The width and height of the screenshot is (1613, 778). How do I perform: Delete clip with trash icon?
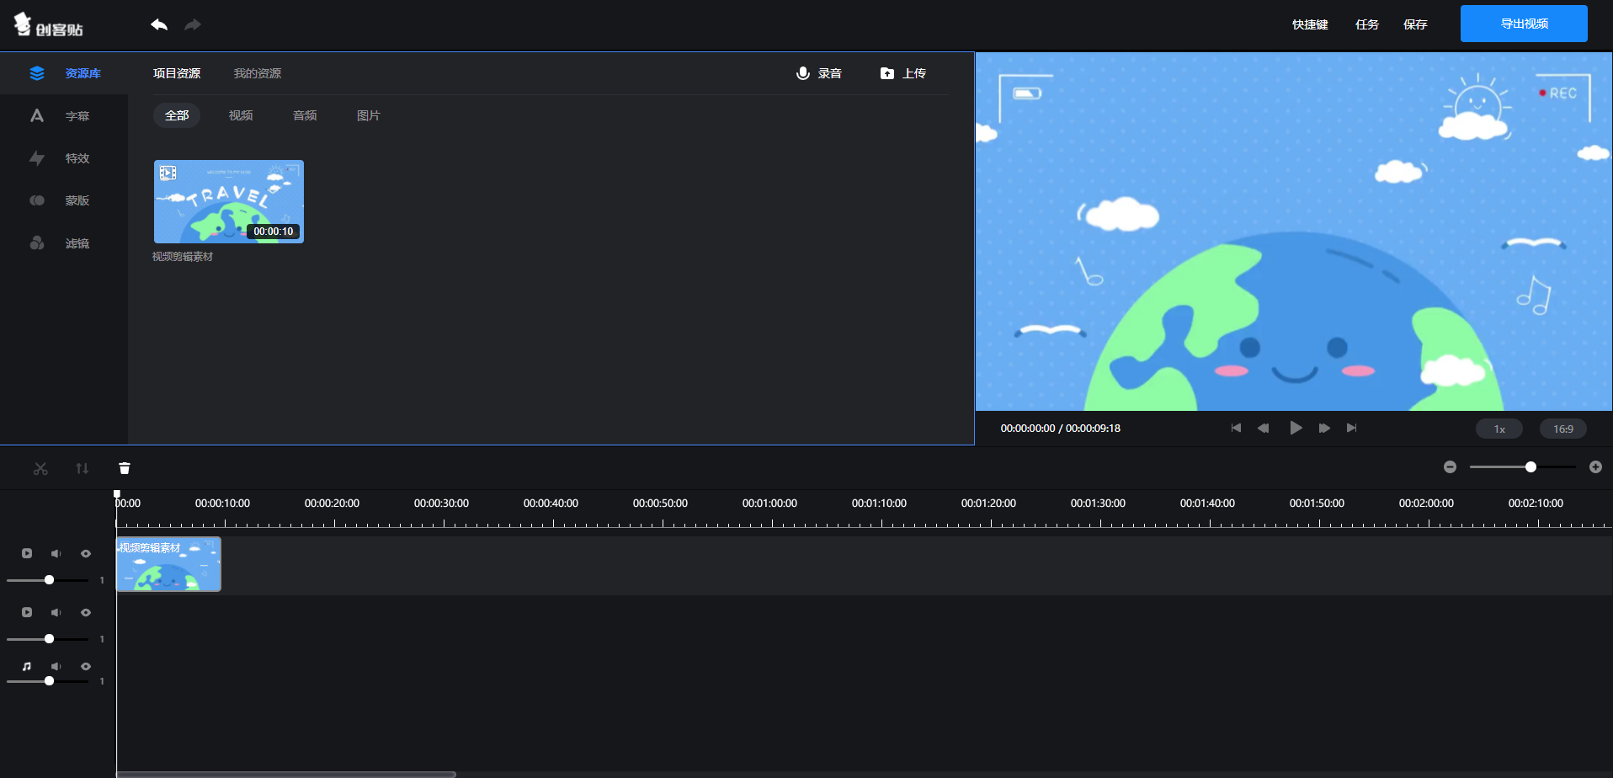[125, 468]
